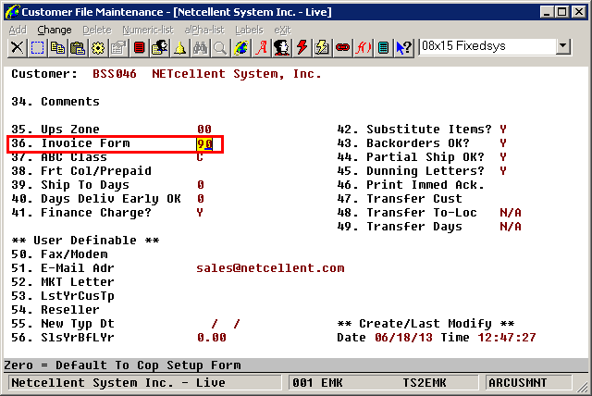Click the MKT Letter label
Screen dimensions: 592x396
coord(78,282)
